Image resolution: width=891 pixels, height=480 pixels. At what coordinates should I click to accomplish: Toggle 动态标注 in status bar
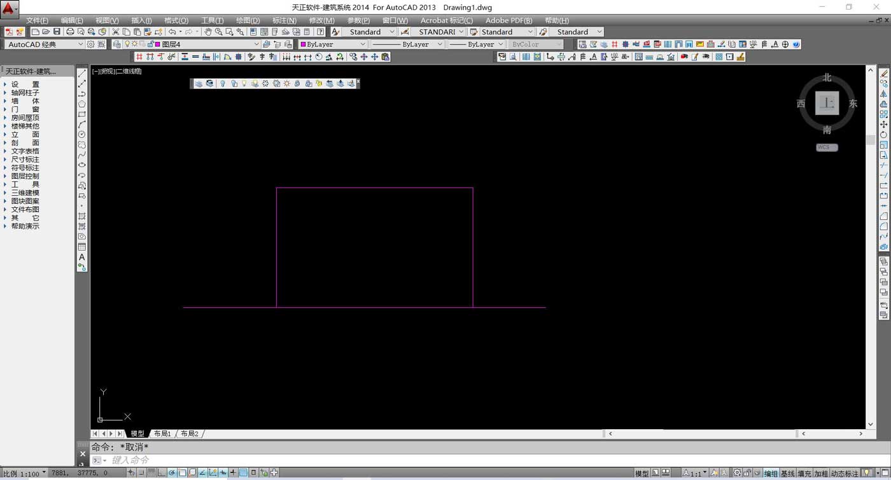845,474
